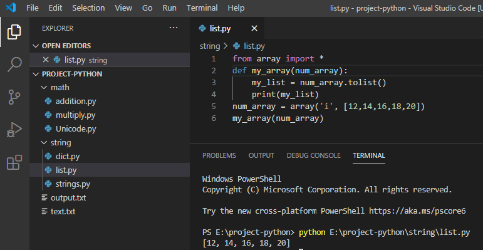Open the Source Control view
483x250 pixels.
14,96
